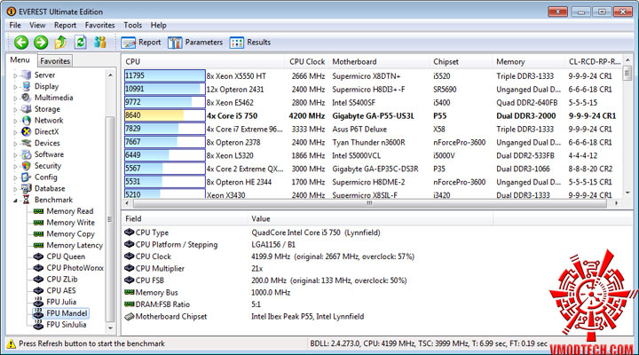Show benchmark Results

pos(250,43)
